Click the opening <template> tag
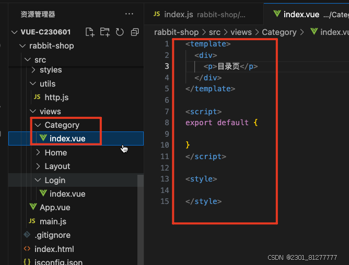The height and width of the screenshot is (265, 349). 208,44
